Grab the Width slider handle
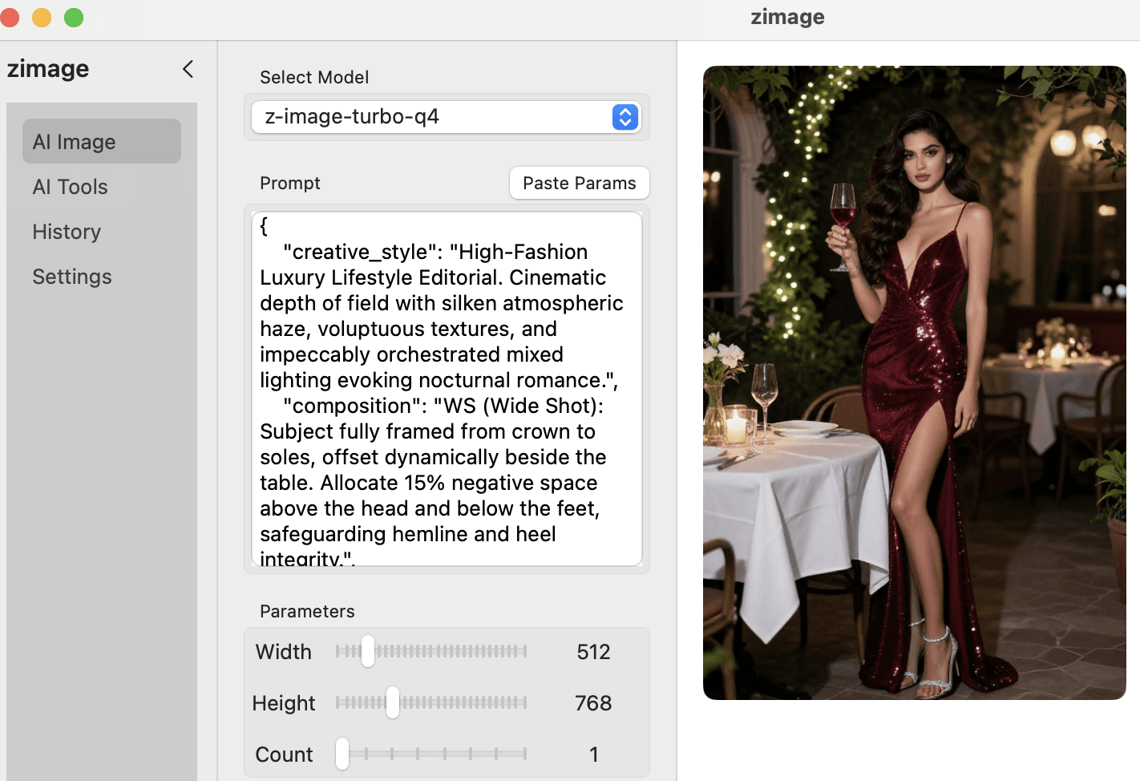1140x781 pixels. pos(367,651)
